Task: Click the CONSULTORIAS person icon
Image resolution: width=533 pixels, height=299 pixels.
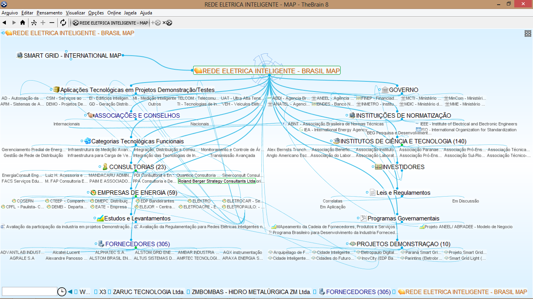Action: pos(105,167)
